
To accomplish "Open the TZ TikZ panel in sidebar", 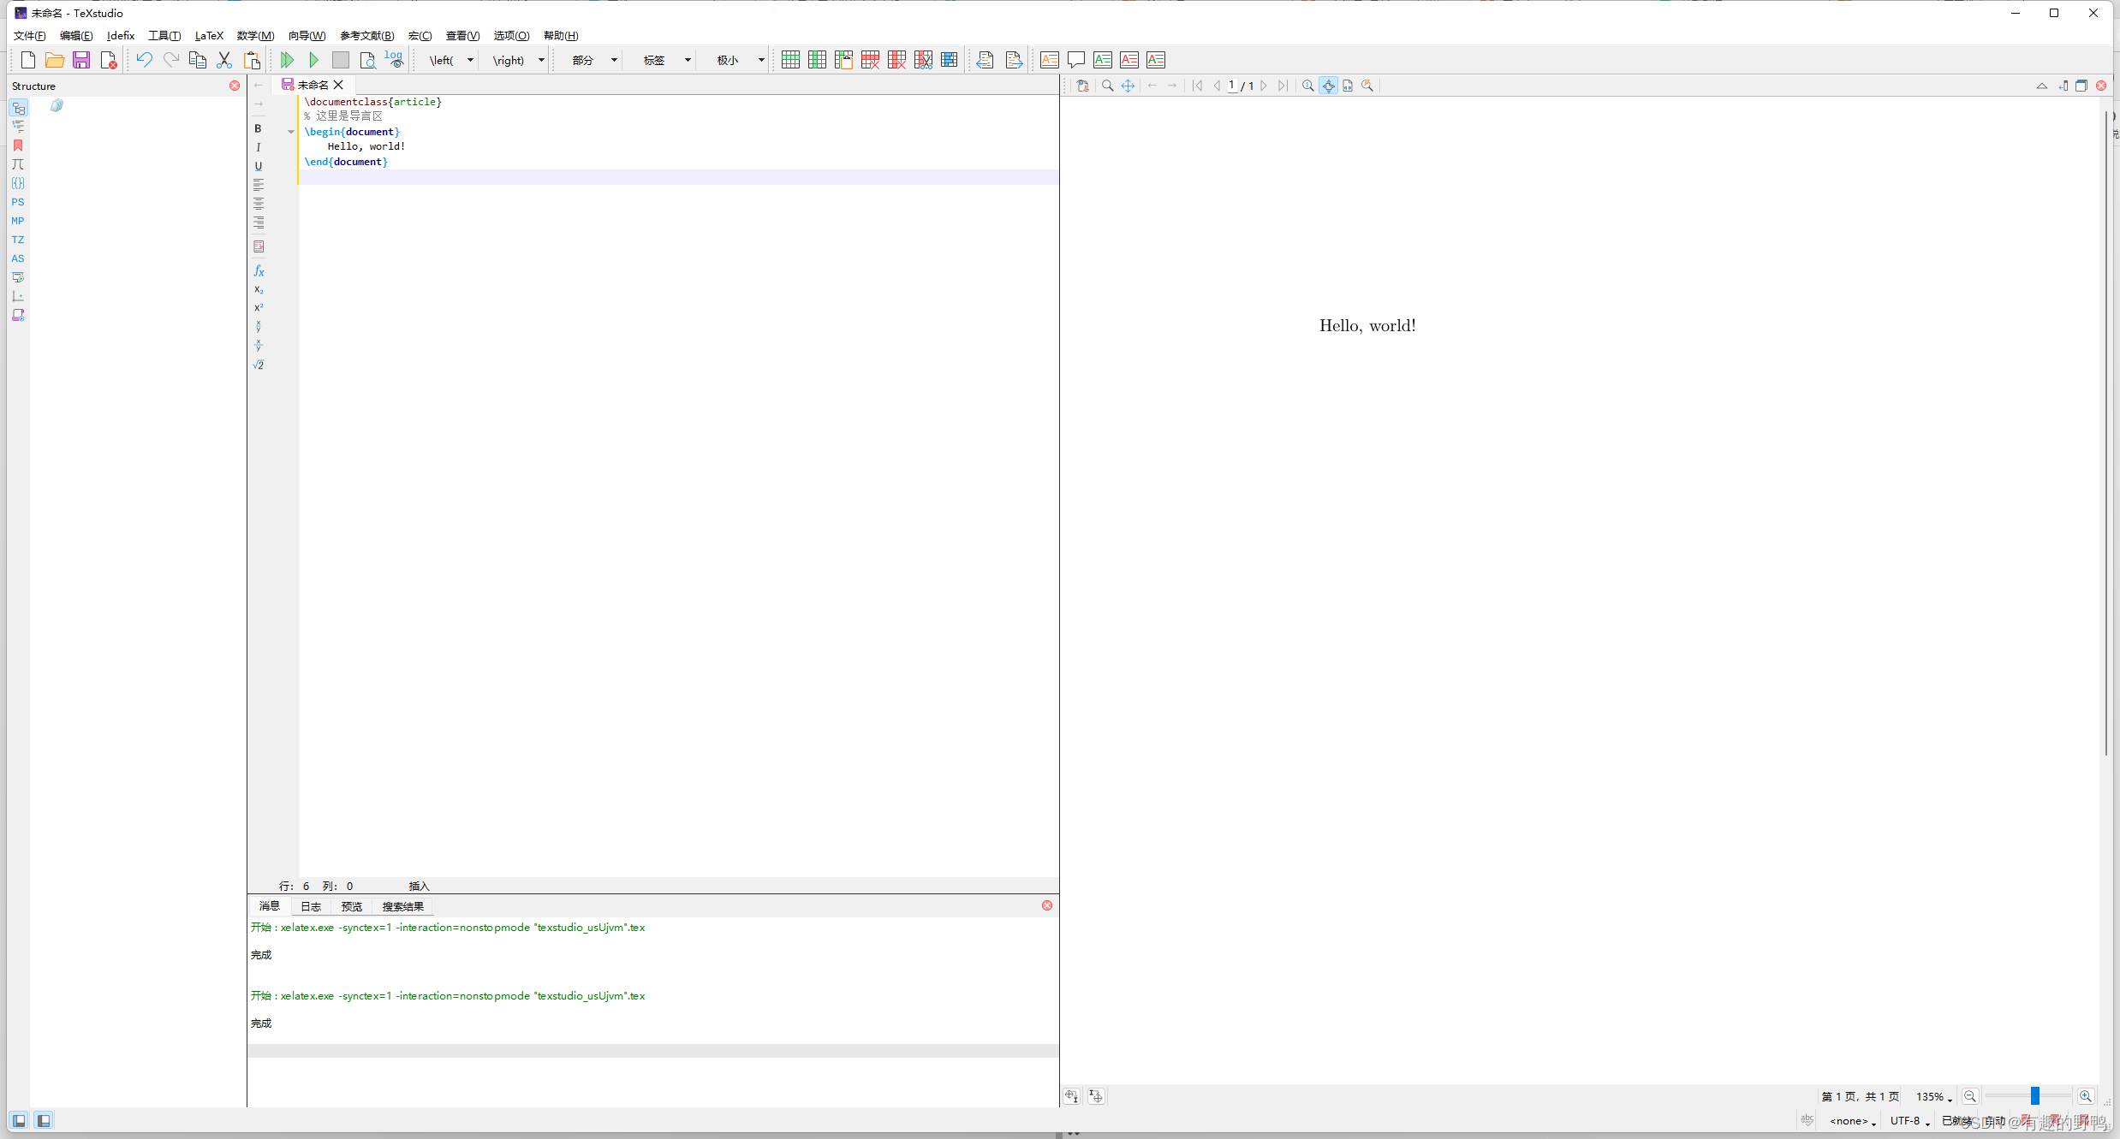I will [18, 240].
